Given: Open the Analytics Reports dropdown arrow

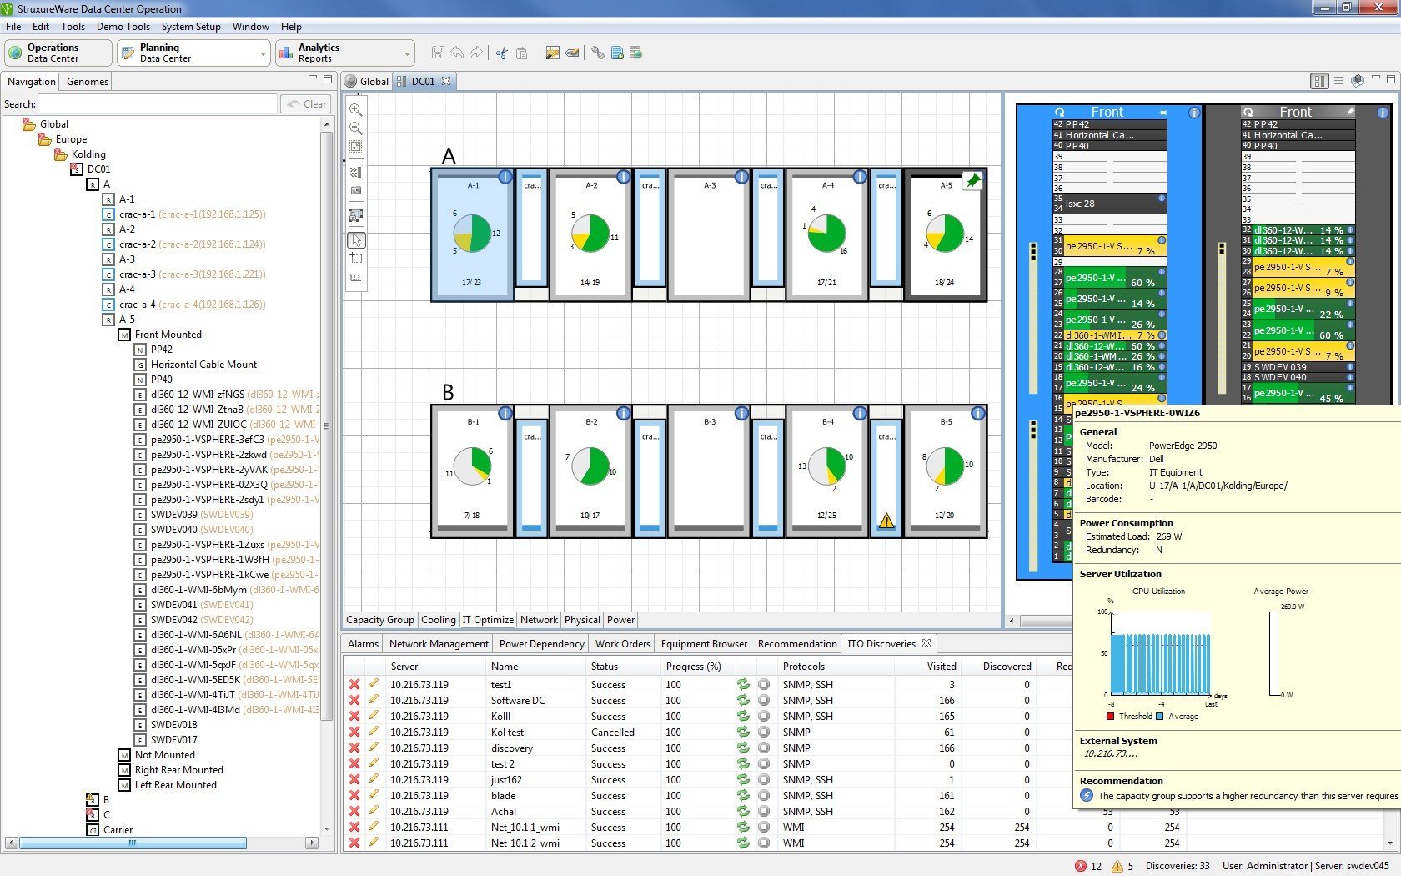Looking at the screenshot, I should [x=407, y=53].
